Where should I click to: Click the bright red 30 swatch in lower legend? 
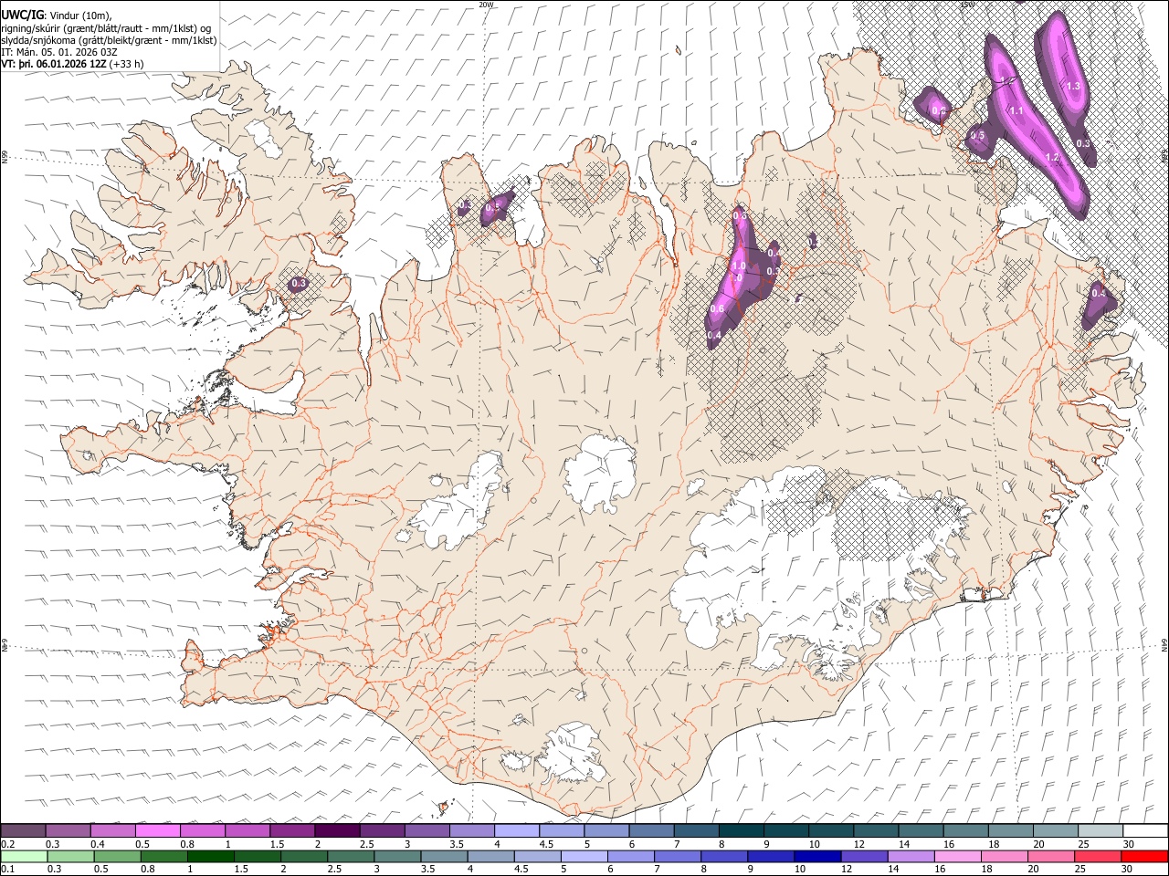(1145, 856)
